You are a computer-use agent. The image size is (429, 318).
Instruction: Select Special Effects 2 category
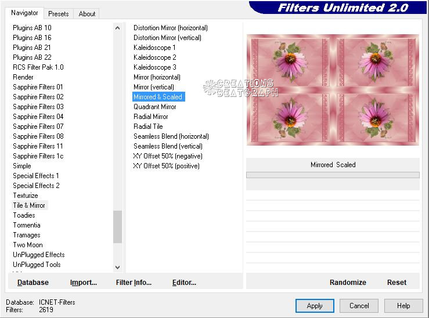(x=36, y=185)
